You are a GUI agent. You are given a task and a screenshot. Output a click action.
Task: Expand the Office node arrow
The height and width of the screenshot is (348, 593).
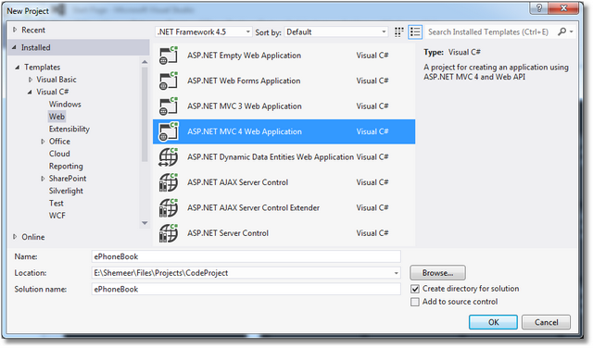coord(43,142)
